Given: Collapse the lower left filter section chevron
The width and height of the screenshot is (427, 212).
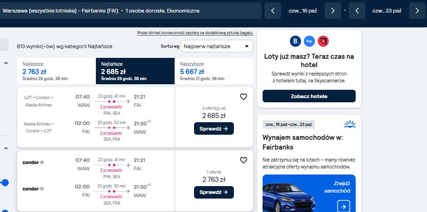Looking at the screenshot, I should pyautogui.click(x=6, y=148).
